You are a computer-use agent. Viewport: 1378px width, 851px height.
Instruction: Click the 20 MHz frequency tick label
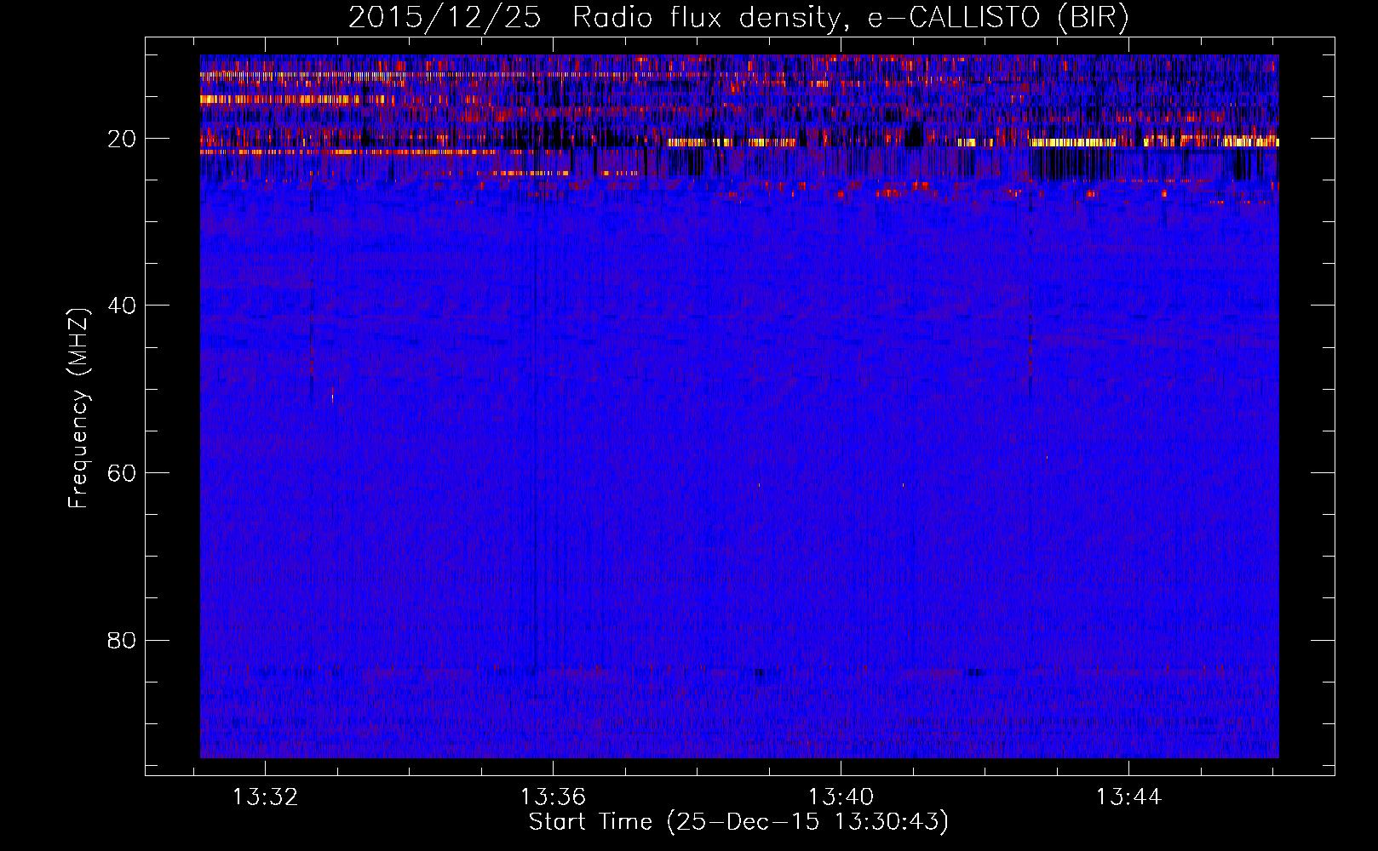[x=123, y=139]
